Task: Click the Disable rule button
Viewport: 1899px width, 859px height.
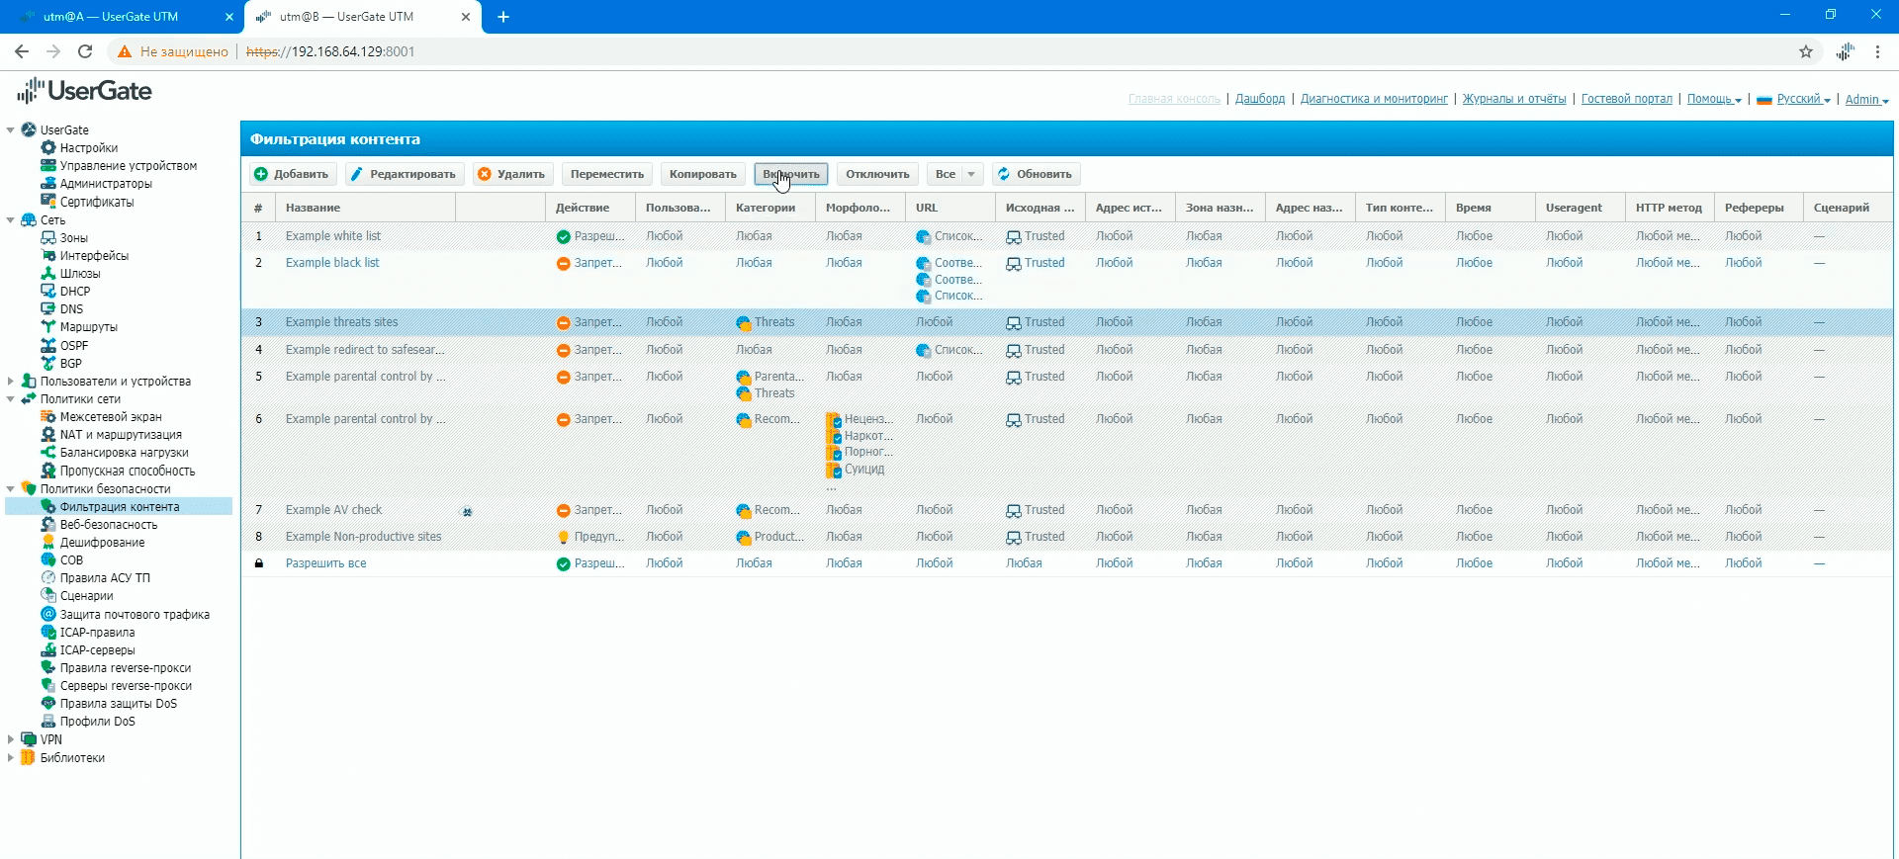Action: (877, 174)
